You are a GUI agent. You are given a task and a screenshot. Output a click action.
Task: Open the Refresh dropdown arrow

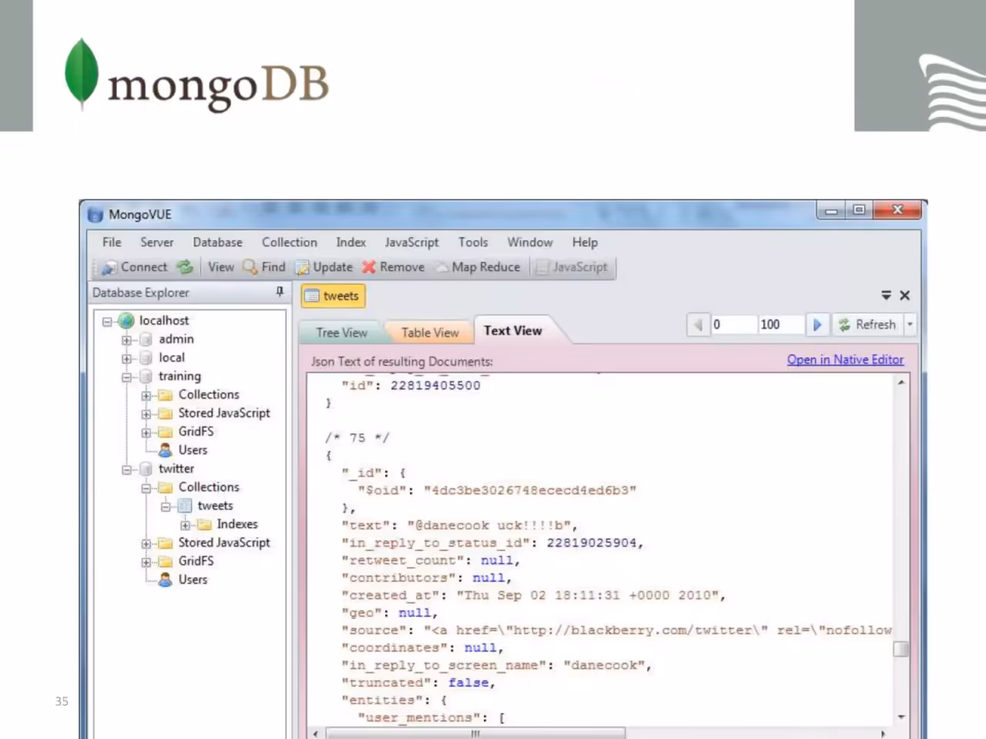(910, 325)
